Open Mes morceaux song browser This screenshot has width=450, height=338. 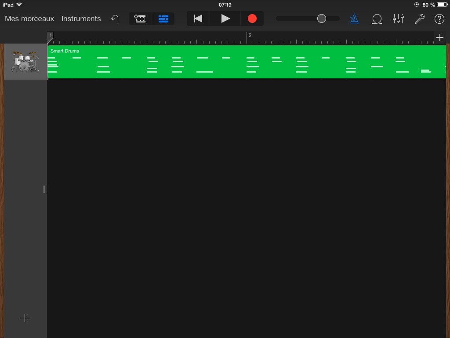tap(29, 18)
